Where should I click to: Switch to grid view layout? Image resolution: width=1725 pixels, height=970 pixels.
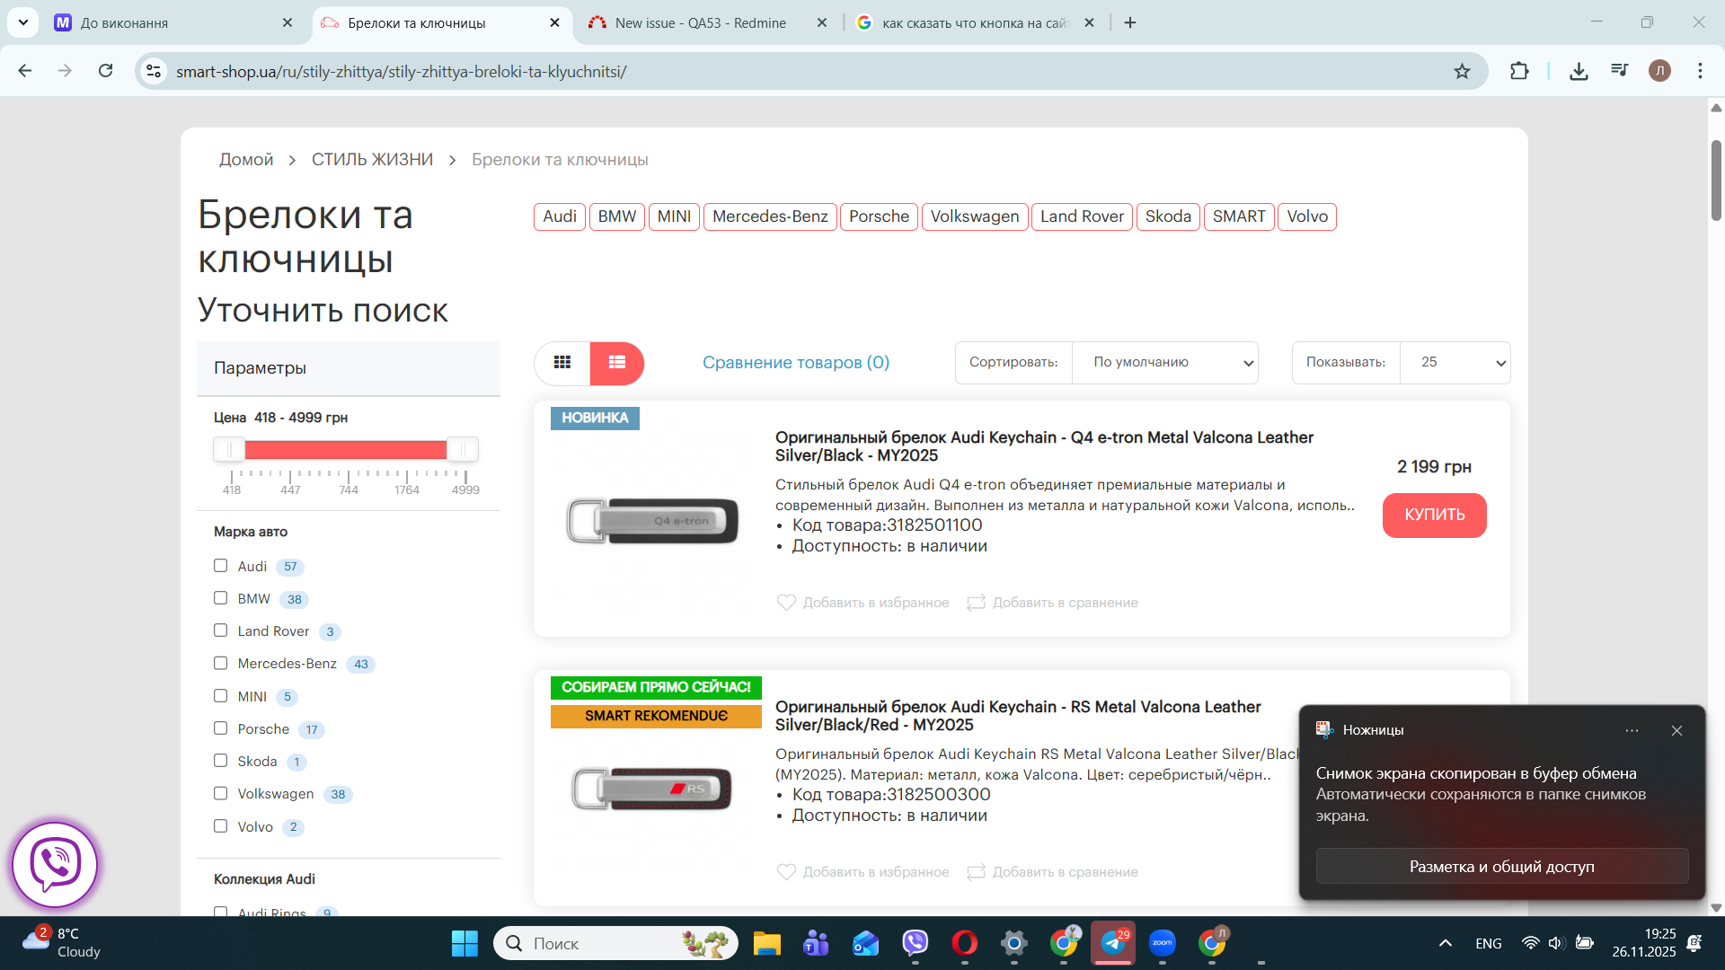tap(562, 363)
